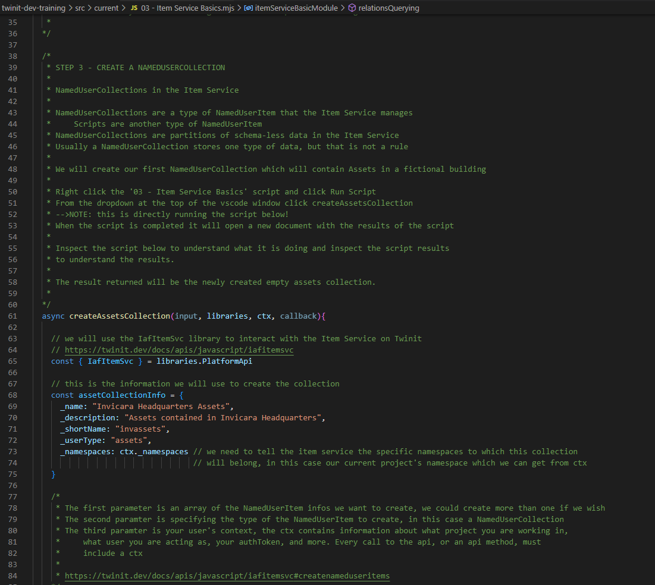Expand chevron after twinit-dev-training breadcrumb

(x=70, y=8)
